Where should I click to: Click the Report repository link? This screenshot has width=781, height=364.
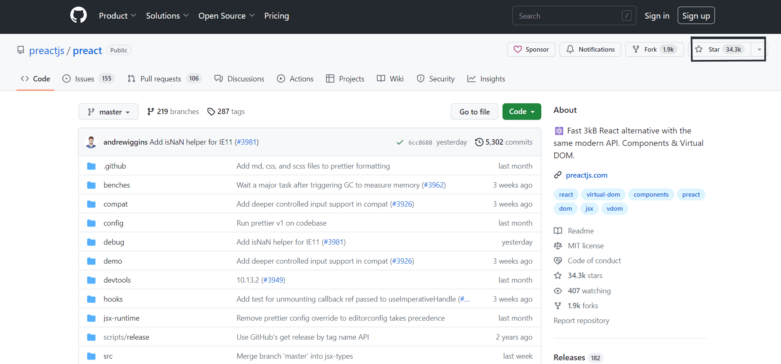[x=581, y=321]
